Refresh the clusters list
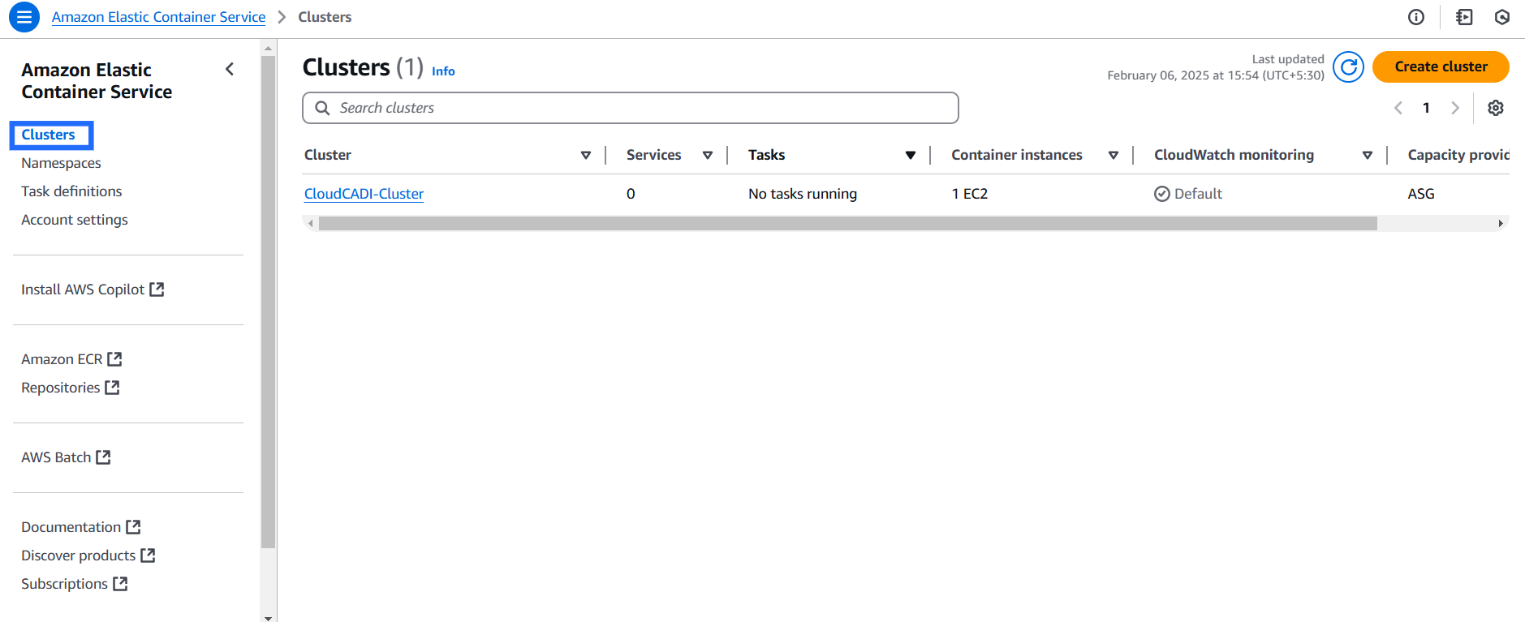The image size is (1525, 622). [x=1348, y=67]
